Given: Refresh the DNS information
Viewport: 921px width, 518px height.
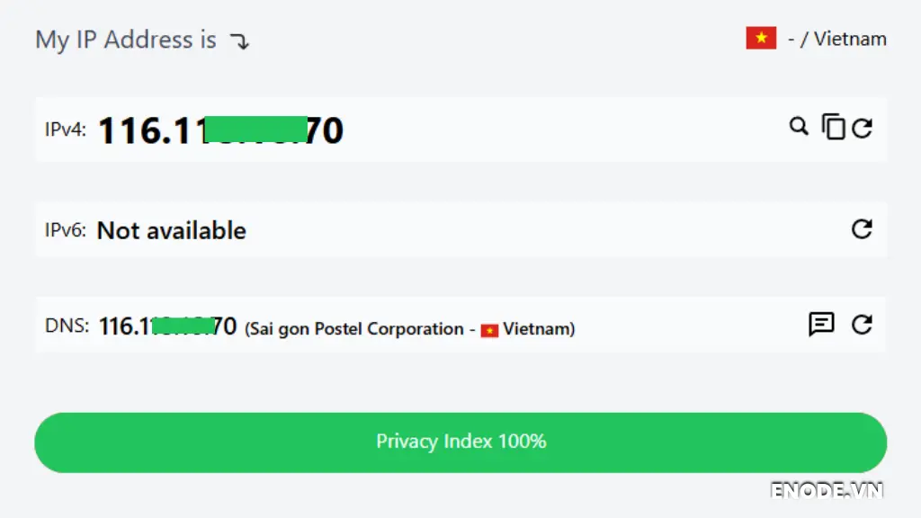Looking at the screenshot, I should point(863,326).
